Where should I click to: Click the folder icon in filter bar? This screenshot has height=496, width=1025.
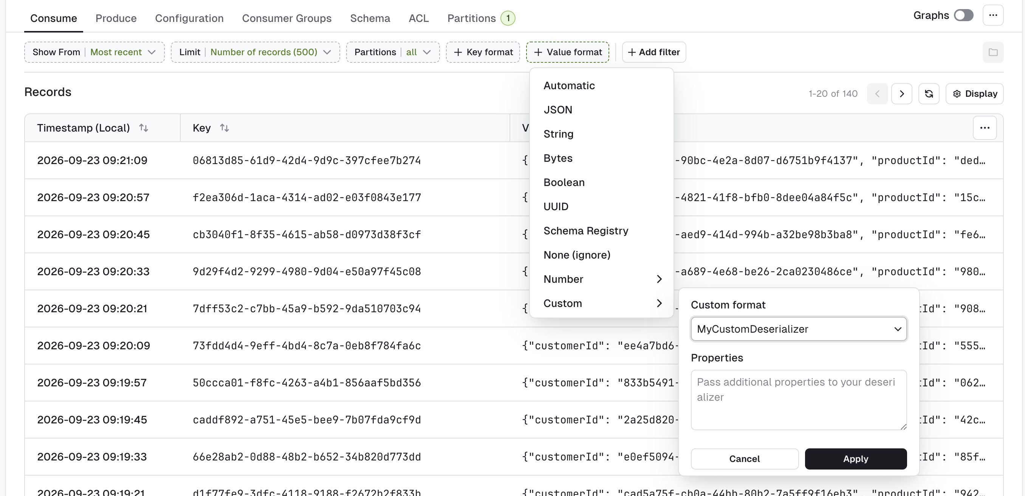coord(993,52)
